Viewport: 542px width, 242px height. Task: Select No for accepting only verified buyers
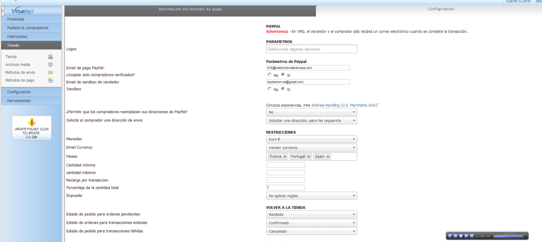270,75
